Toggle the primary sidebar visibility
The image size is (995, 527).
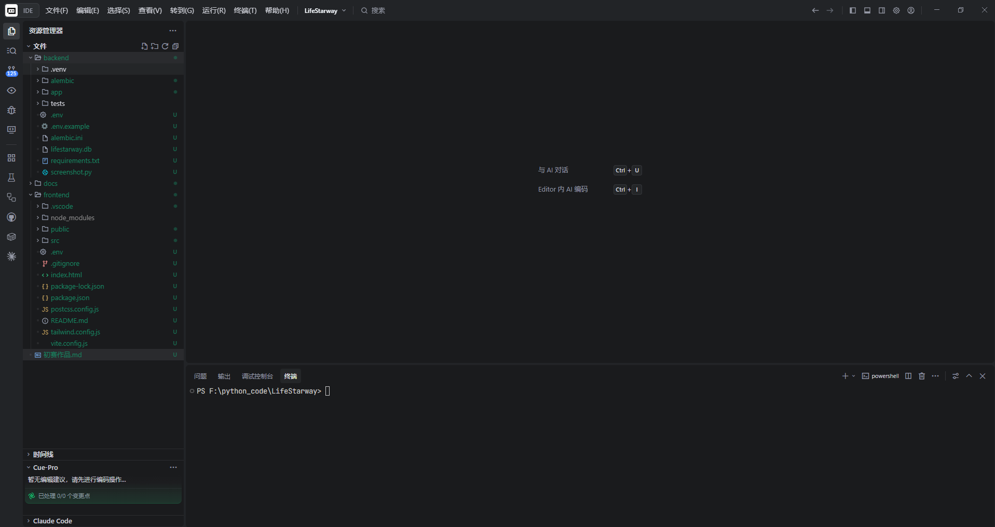853,10
